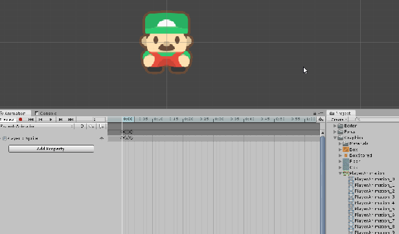Expand the Editor folder

335,126
